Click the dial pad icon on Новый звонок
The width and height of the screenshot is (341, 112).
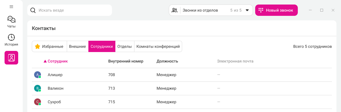point(261,10)
